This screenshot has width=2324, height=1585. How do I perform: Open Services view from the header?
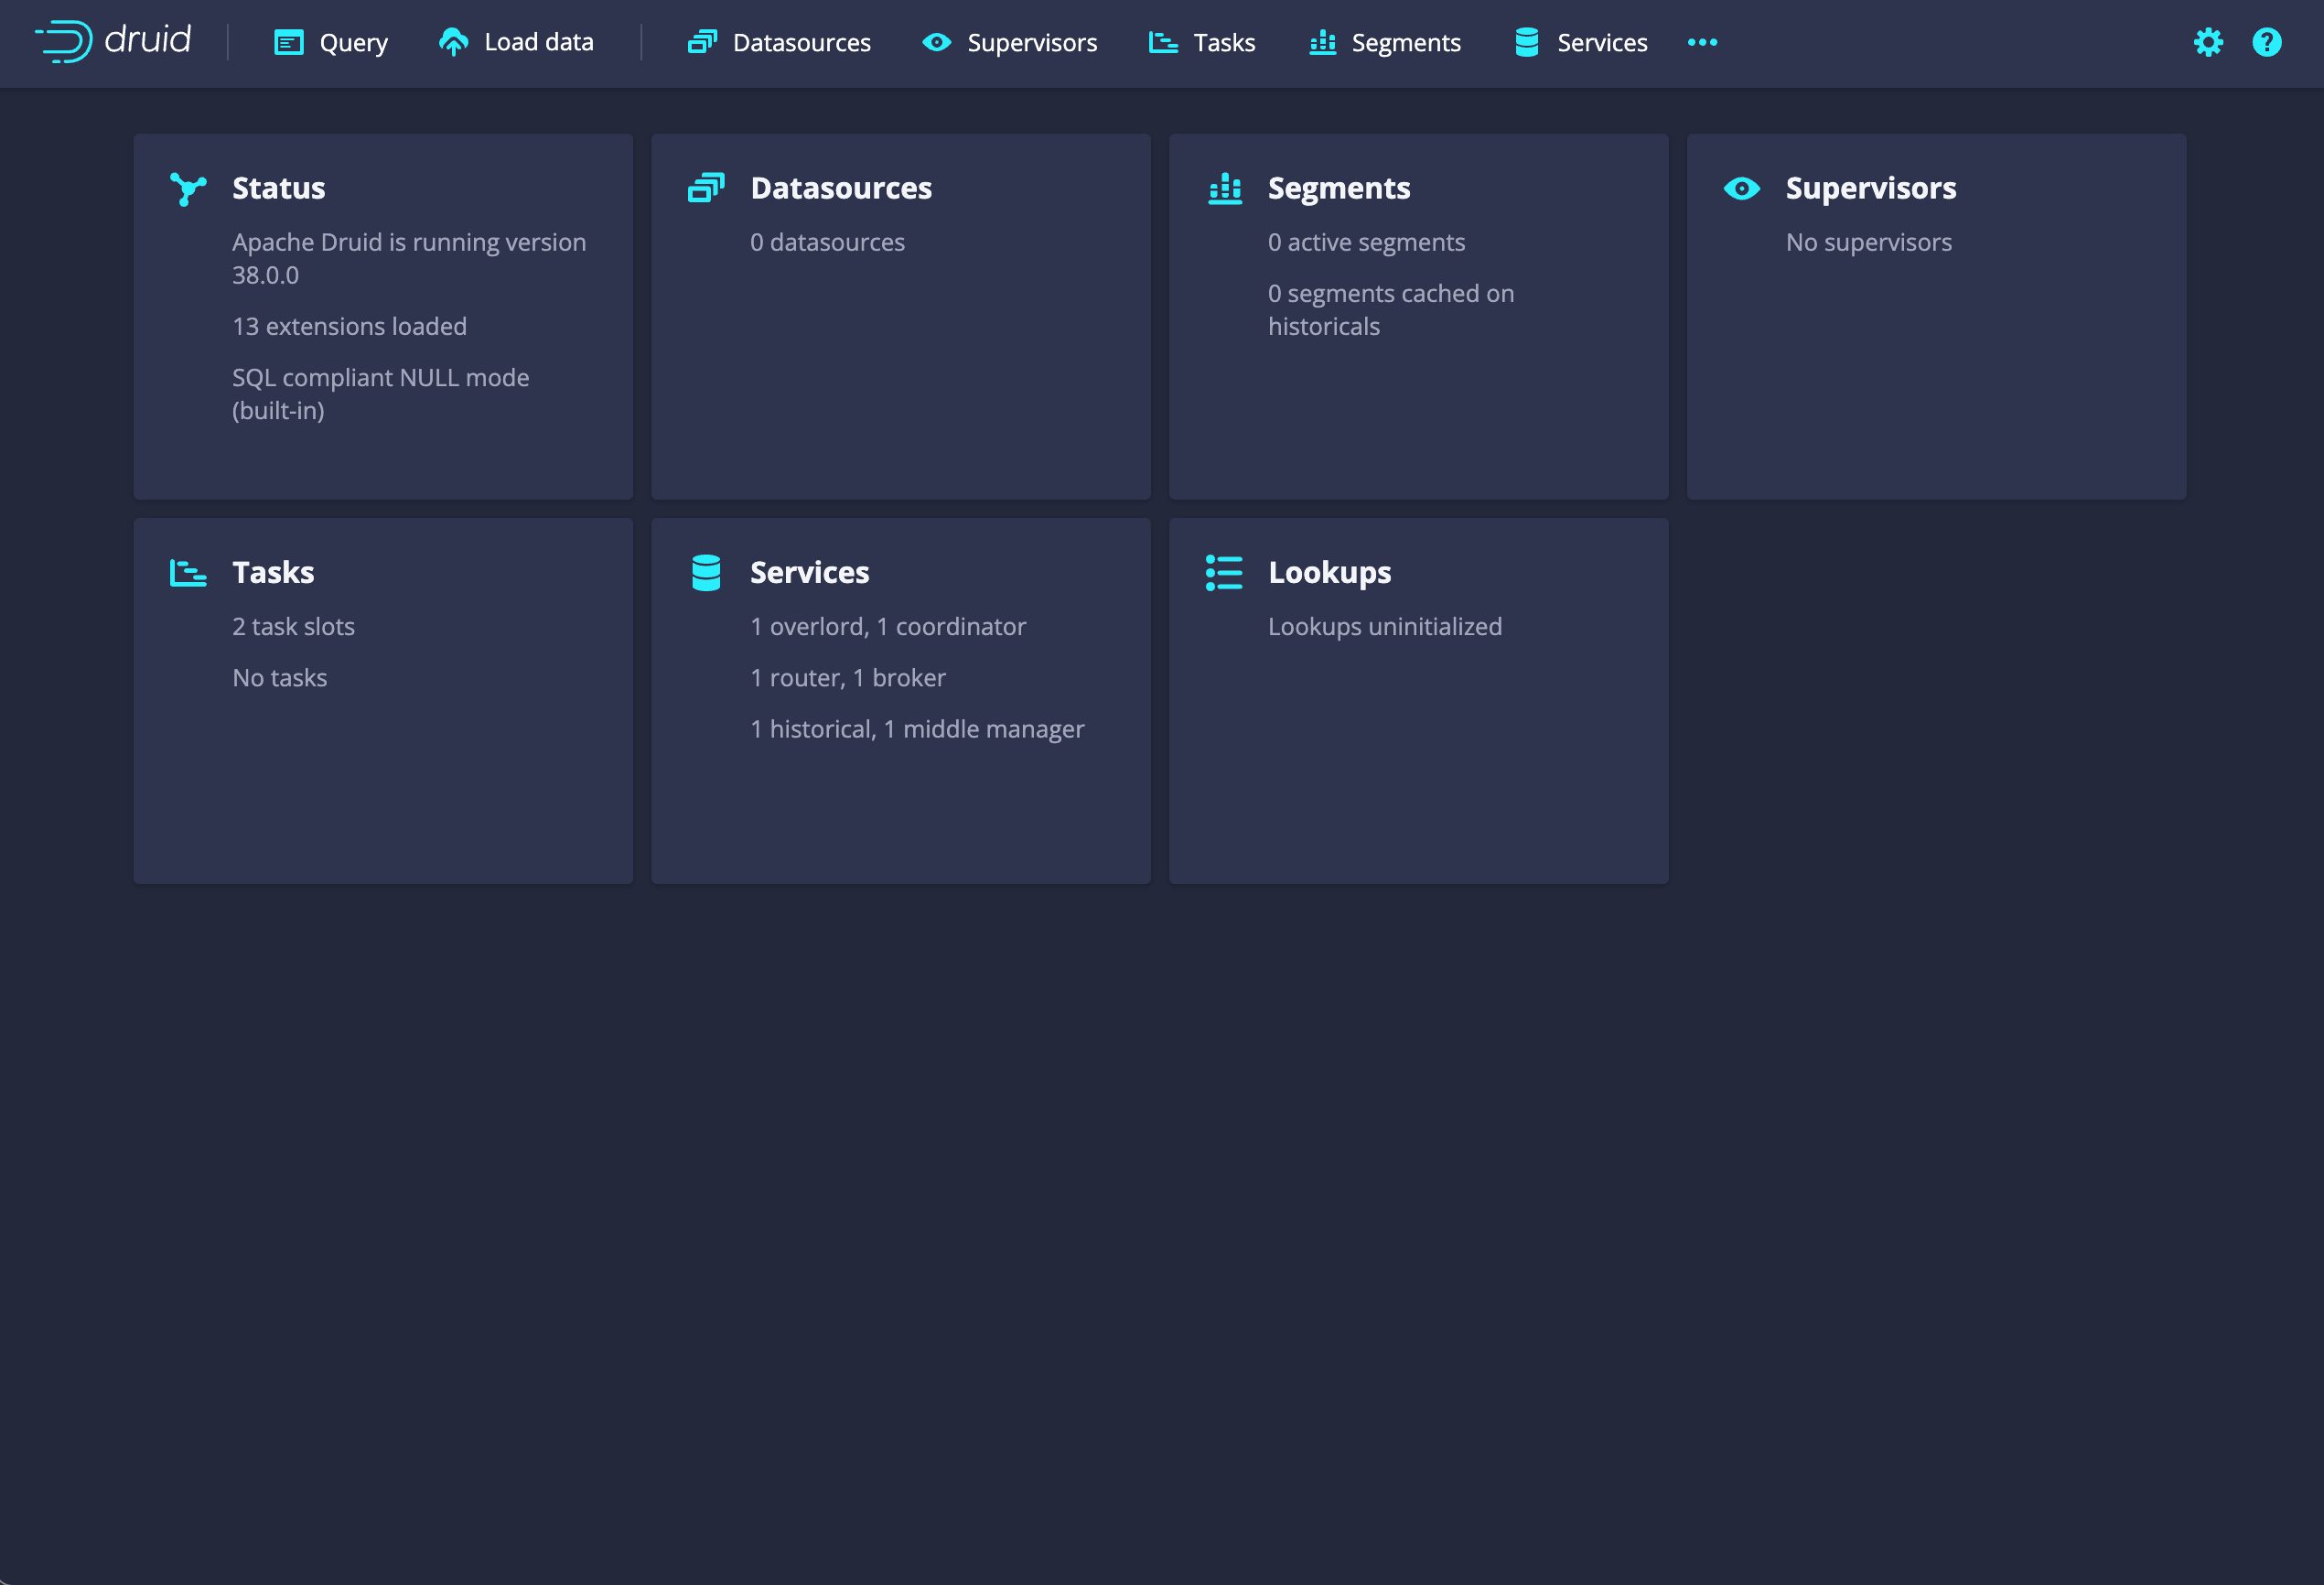click(1580, 42)
